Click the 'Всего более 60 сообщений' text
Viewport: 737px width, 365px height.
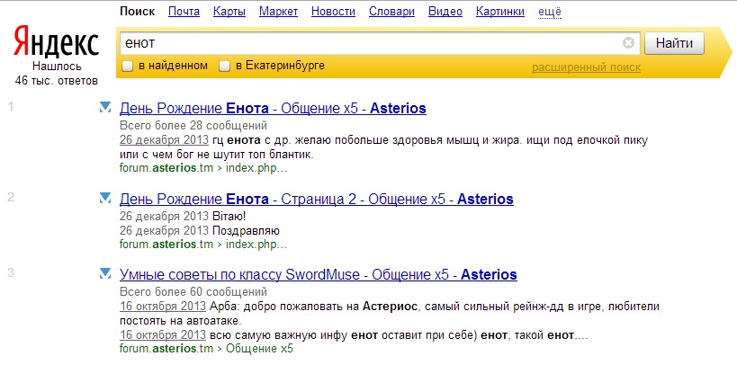pos(193,291)
